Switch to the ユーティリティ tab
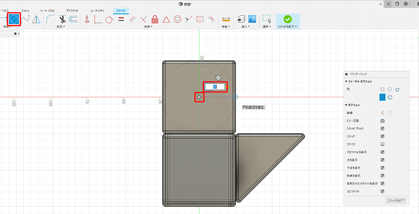The image size is (419, 214). [97, 11]
